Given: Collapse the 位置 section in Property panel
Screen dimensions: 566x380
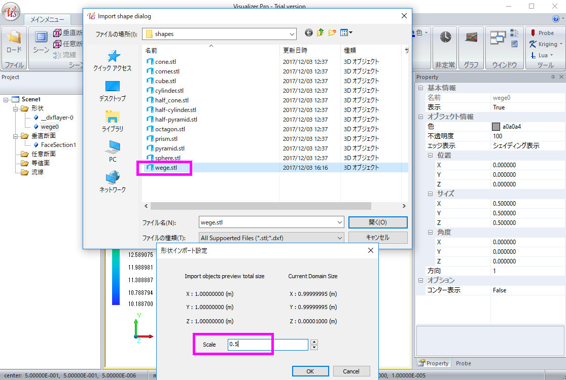Looking at the screenshot, I should [x=430, y=156].
